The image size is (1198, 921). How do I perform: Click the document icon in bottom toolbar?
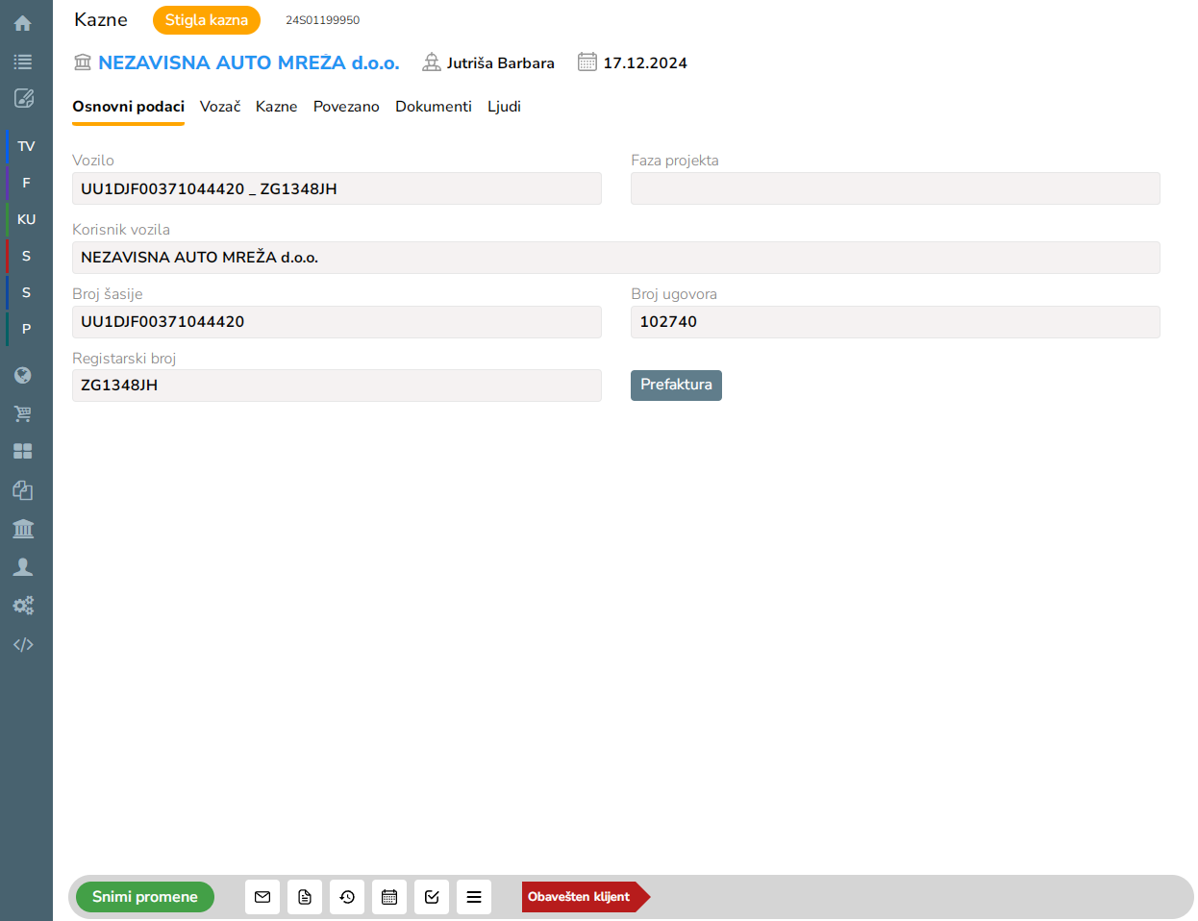[305, 897]
